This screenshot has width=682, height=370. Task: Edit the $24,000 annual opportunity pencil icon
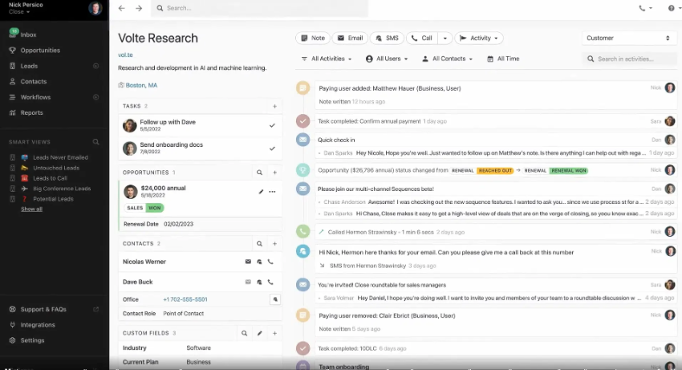click(261, 192)
